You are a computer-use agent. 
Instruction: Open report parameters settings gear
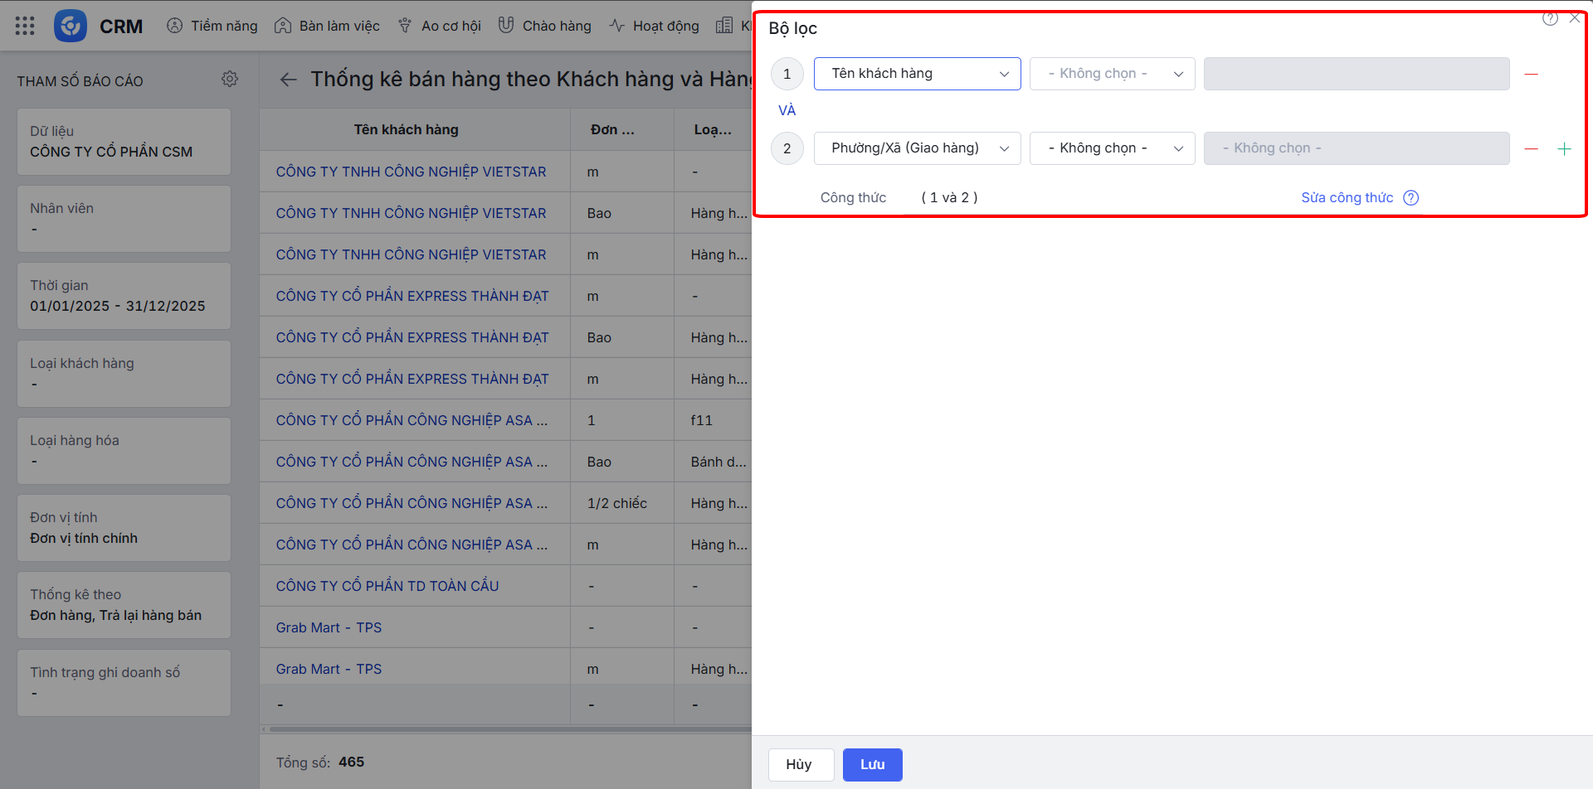(230, 79)
